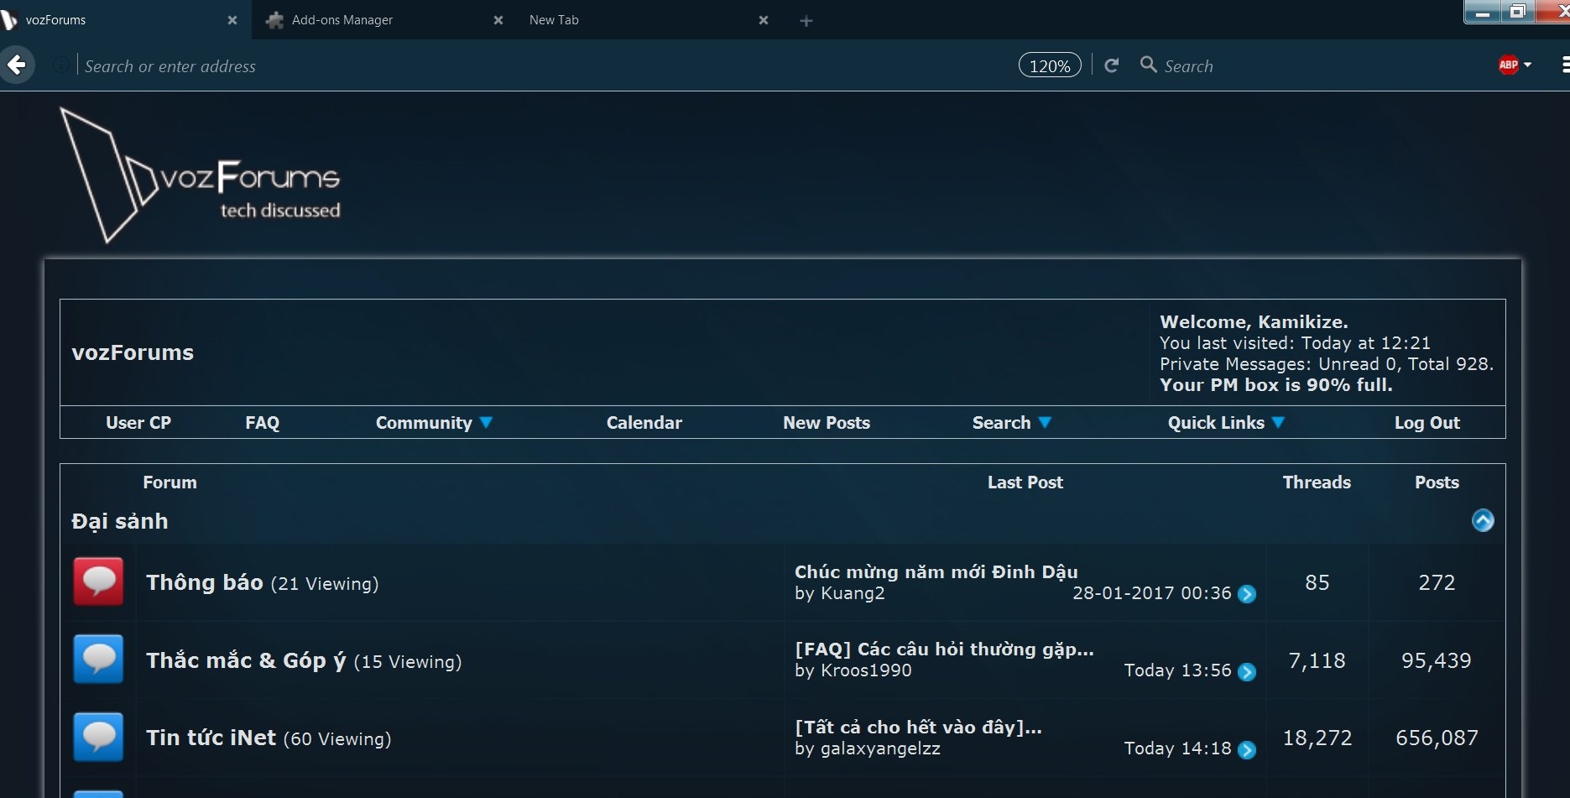Jump to latest post in Thắc mắc & Góp ý

[x=1249, y=670]
